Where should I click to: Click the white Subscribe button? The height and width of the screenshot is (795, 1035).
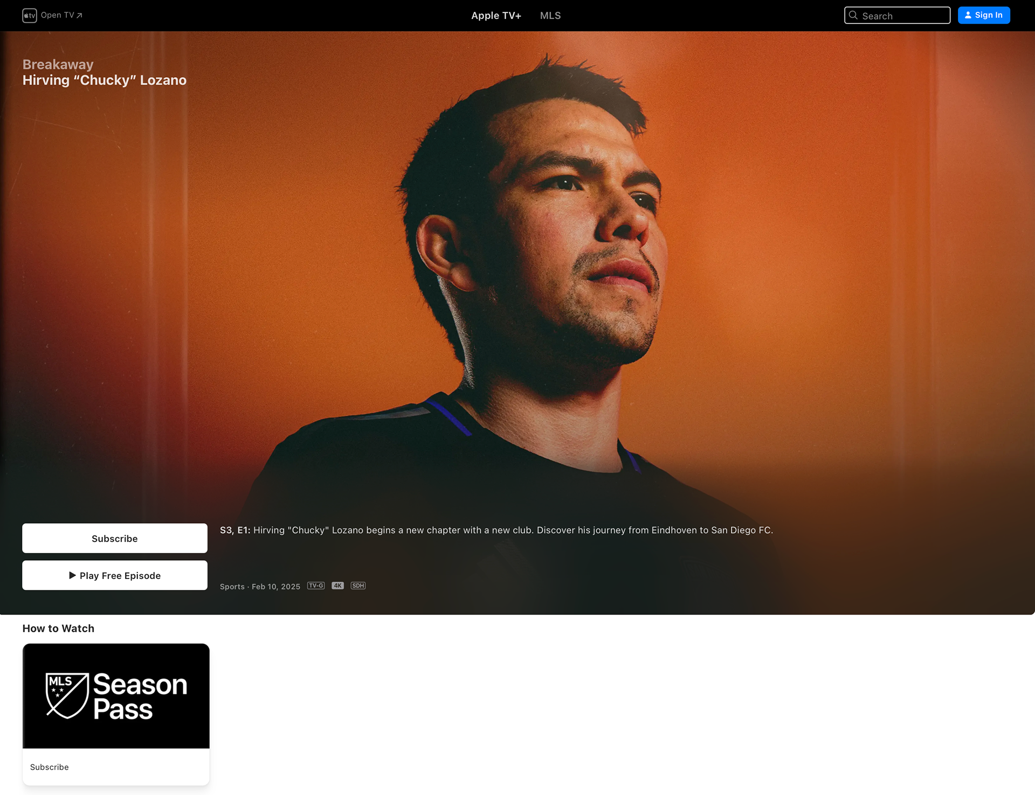[115, 538]
